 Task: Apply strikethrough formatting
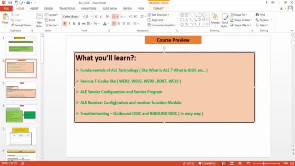84,24
